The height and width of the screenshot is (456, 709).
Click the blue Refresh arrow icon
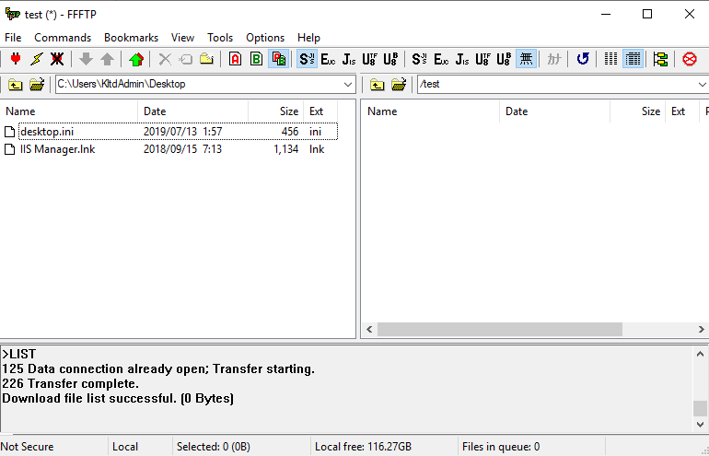click(583, 59)
